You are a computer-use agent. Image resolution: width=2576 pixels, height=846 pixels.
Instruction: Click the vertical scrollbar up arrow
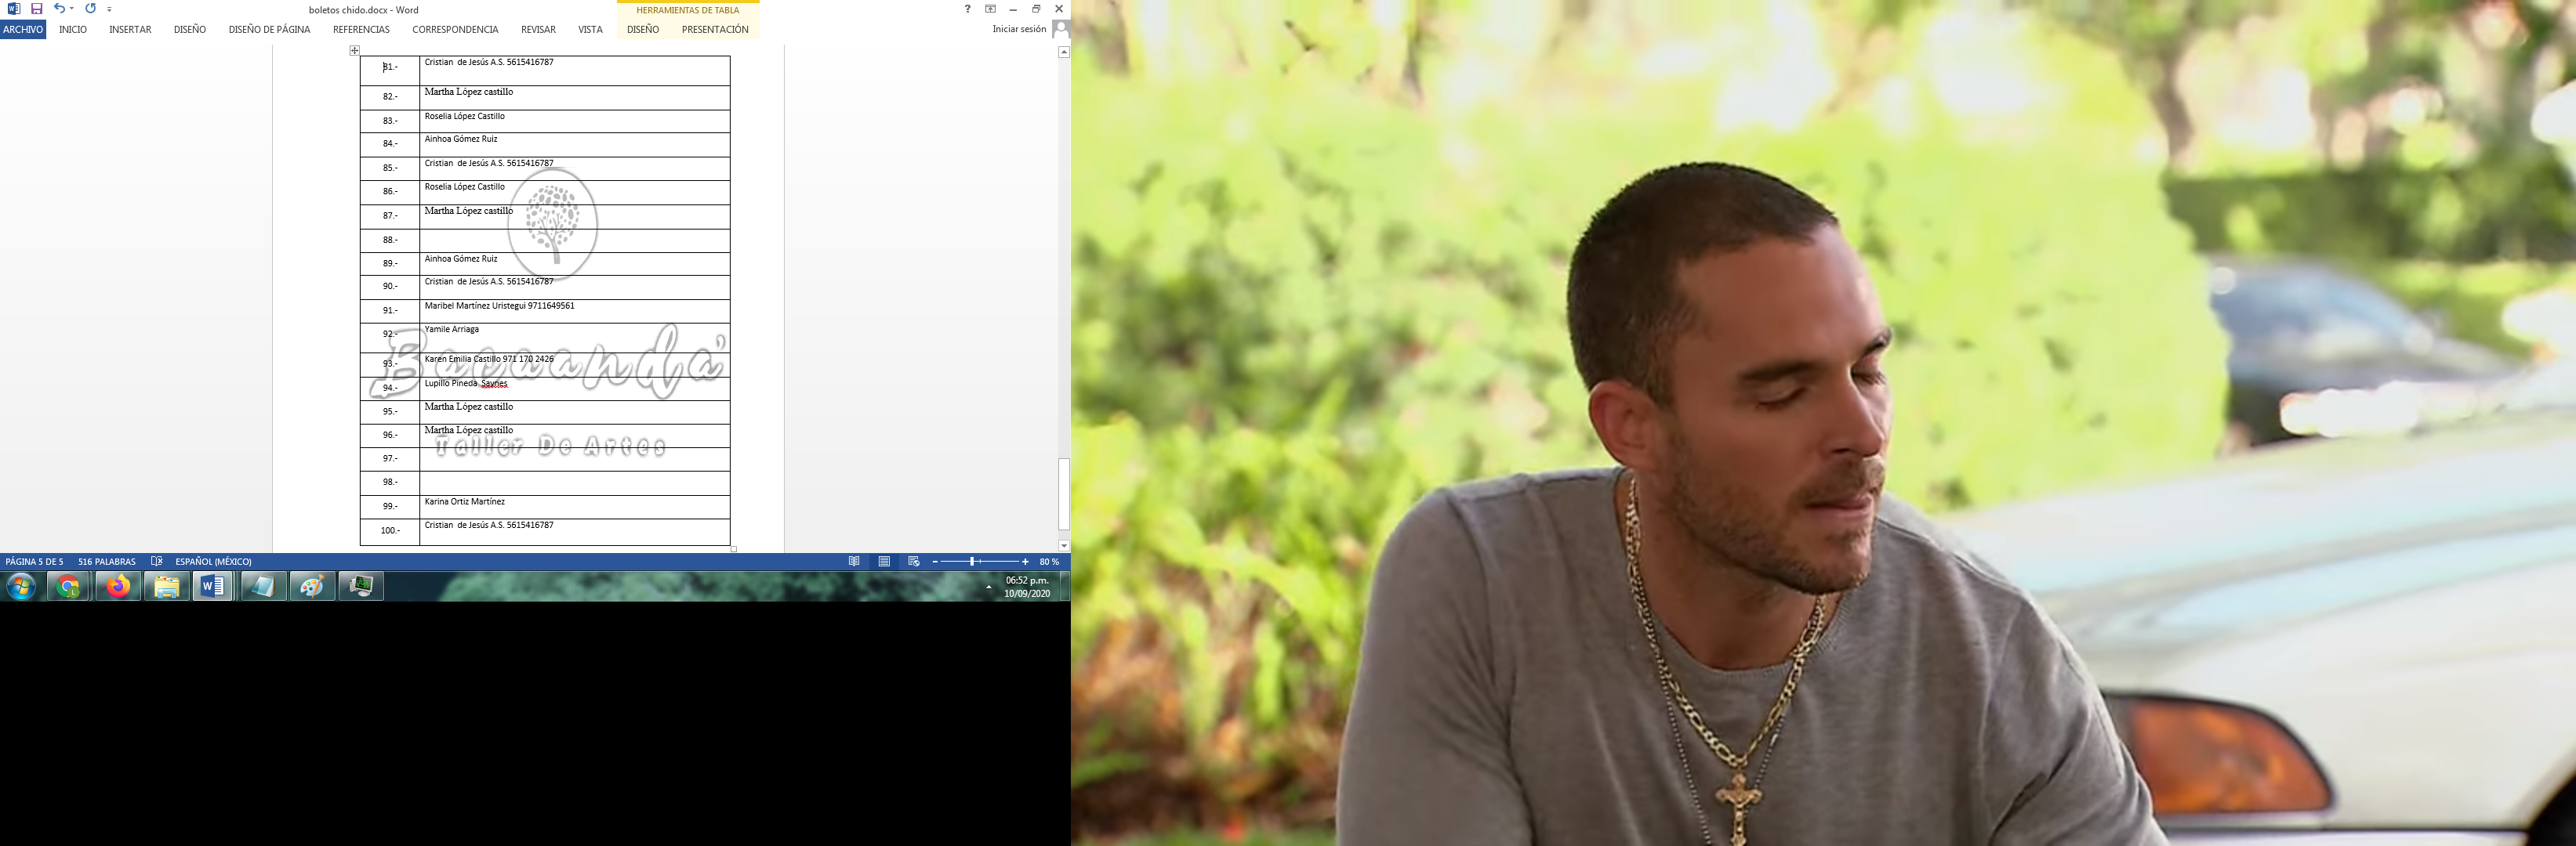click(x=1064, y=52)
